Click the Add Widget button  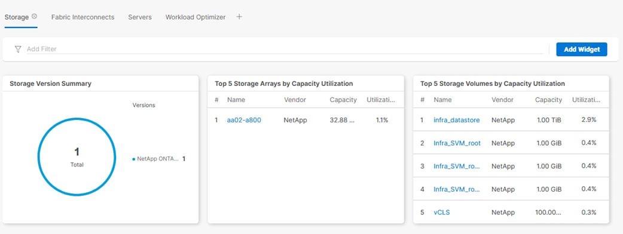tap(582, 49)
